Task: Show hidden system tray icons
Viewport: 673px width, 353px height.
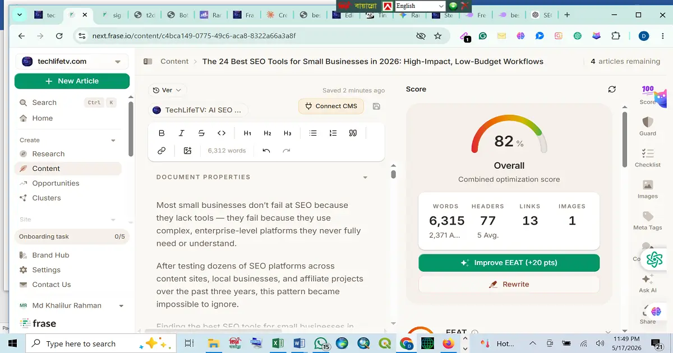Action: (x=532, y=343)
